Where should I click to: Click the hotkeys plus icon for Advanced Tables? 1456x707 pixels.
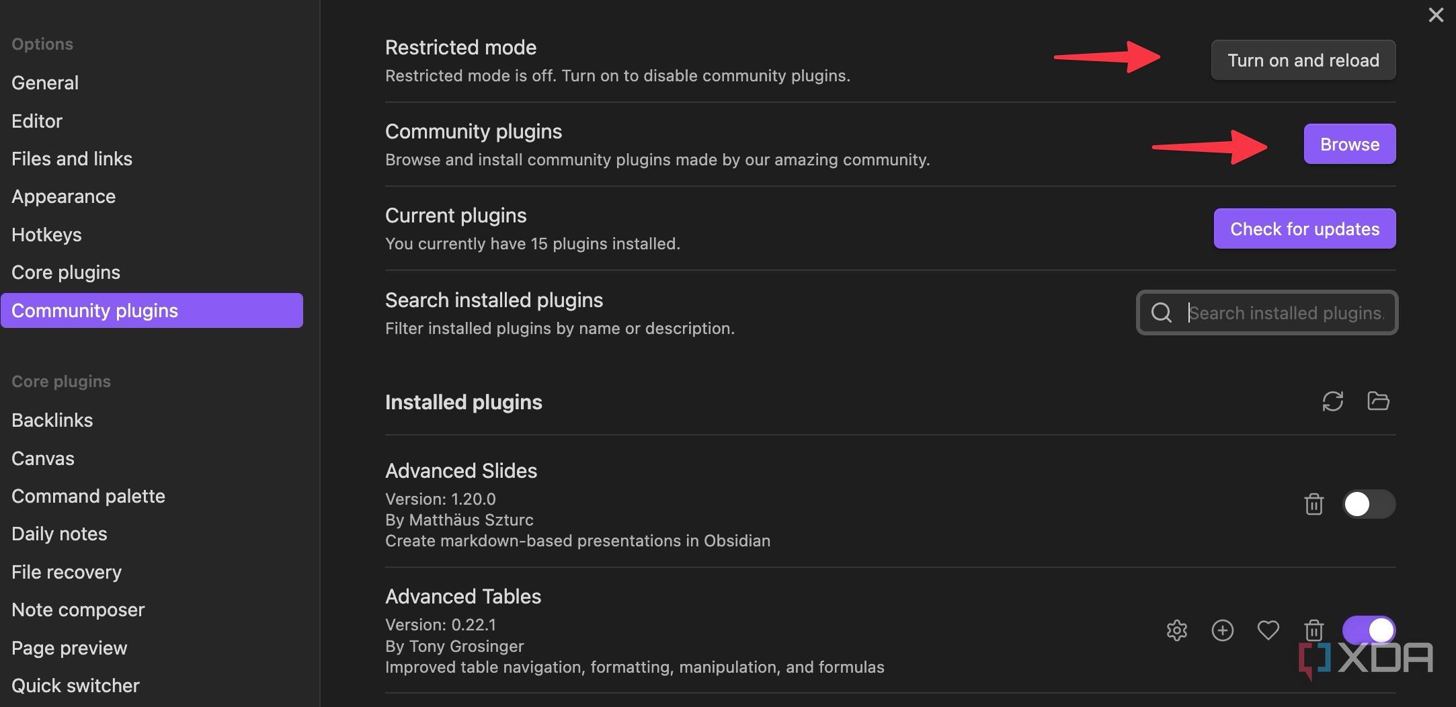tap(1223, 630)
